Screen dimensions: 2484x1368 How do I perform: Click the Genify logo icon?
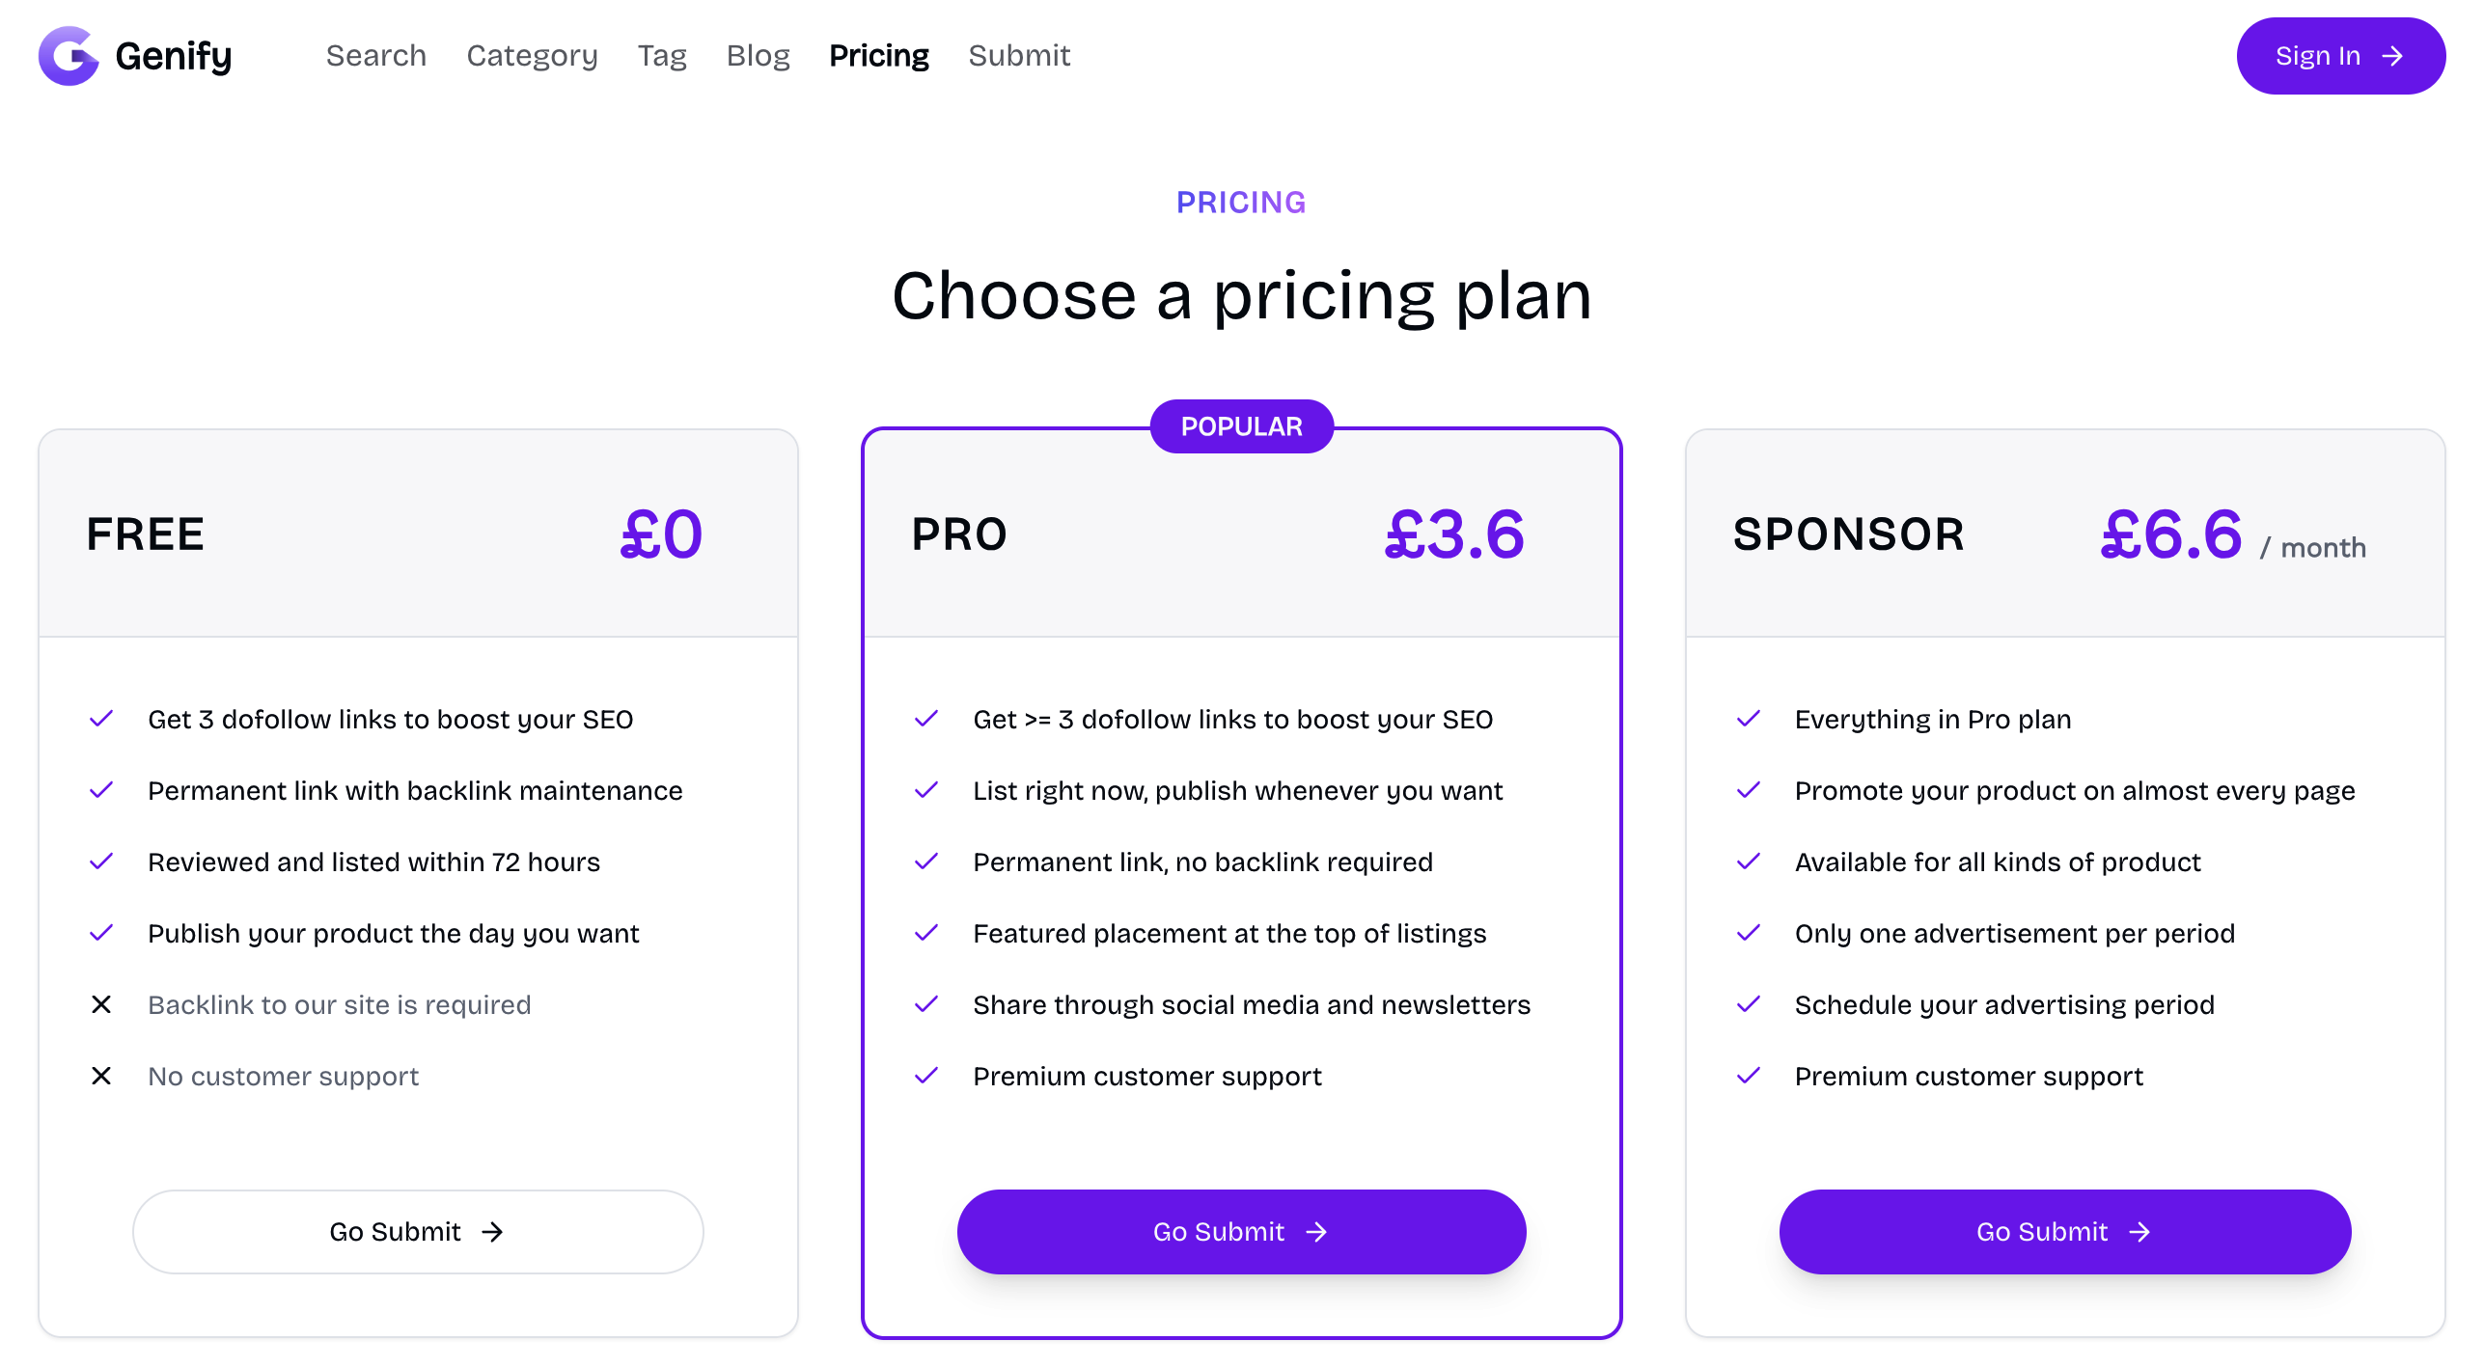point(68,56)
